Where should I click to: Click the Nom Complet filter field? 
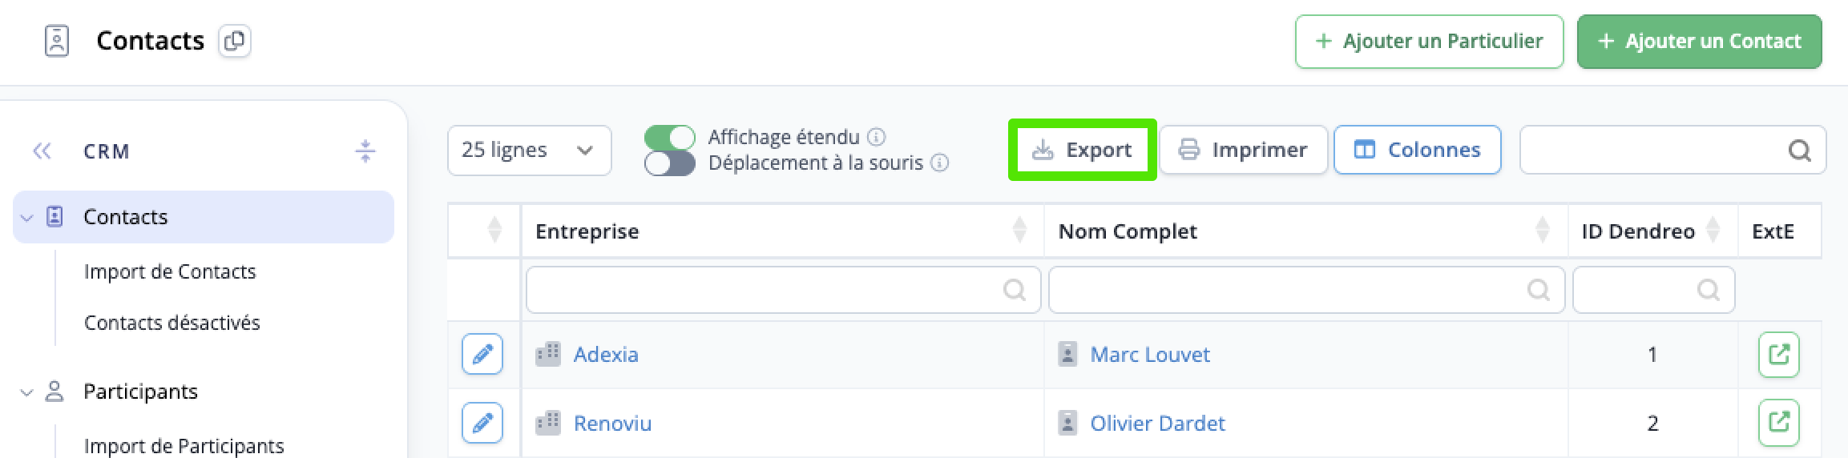[x=1306, y=289]
